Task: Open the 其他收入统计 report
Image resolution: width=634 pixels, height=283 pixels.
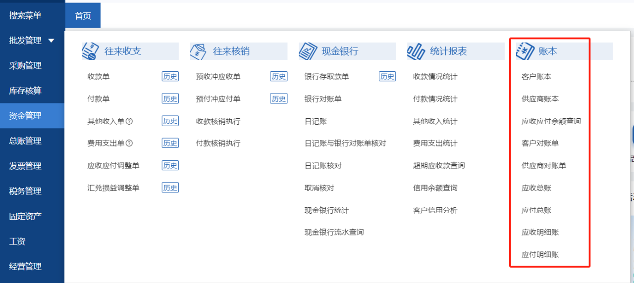Action: (435, 121)
